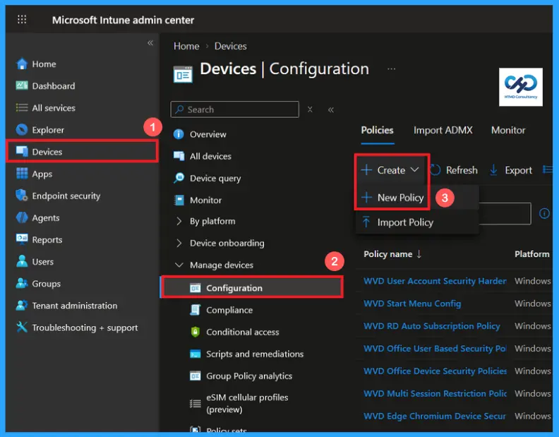Click the Users person icon
The height and width of the screenshot is (437, 559).
coord(22,261)
